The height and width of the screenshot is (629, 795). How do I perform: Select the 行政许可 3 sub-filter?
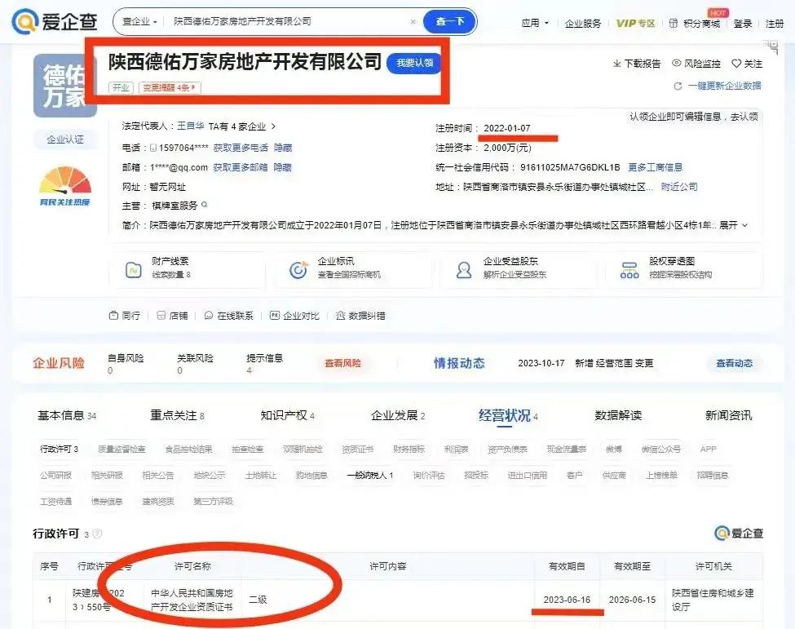tap(59, 449)
